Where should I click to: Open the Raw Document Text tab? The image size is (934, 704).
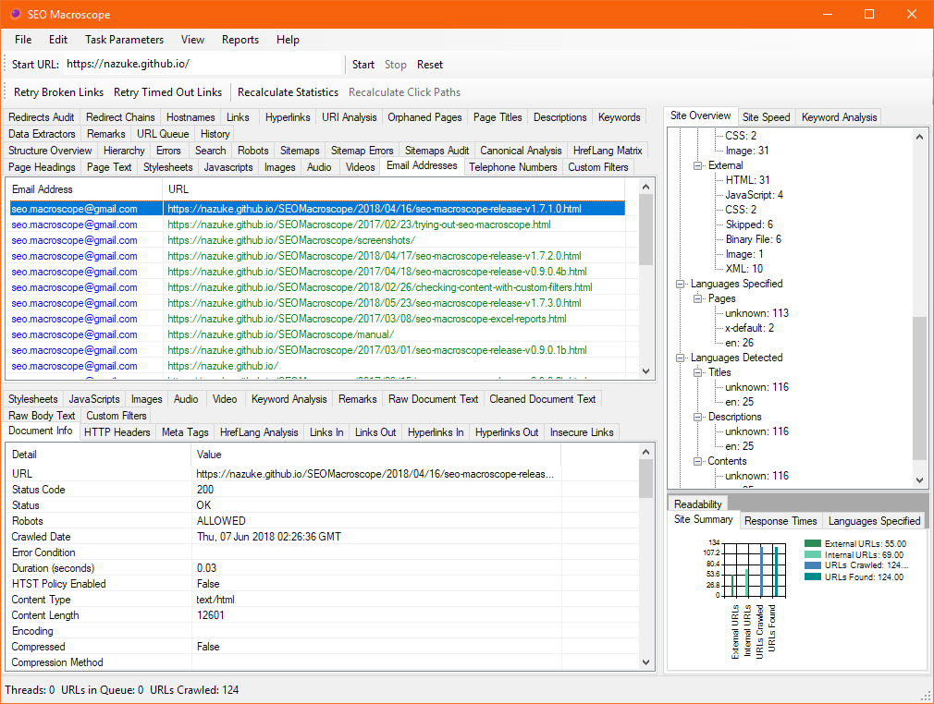pos(433,399)
